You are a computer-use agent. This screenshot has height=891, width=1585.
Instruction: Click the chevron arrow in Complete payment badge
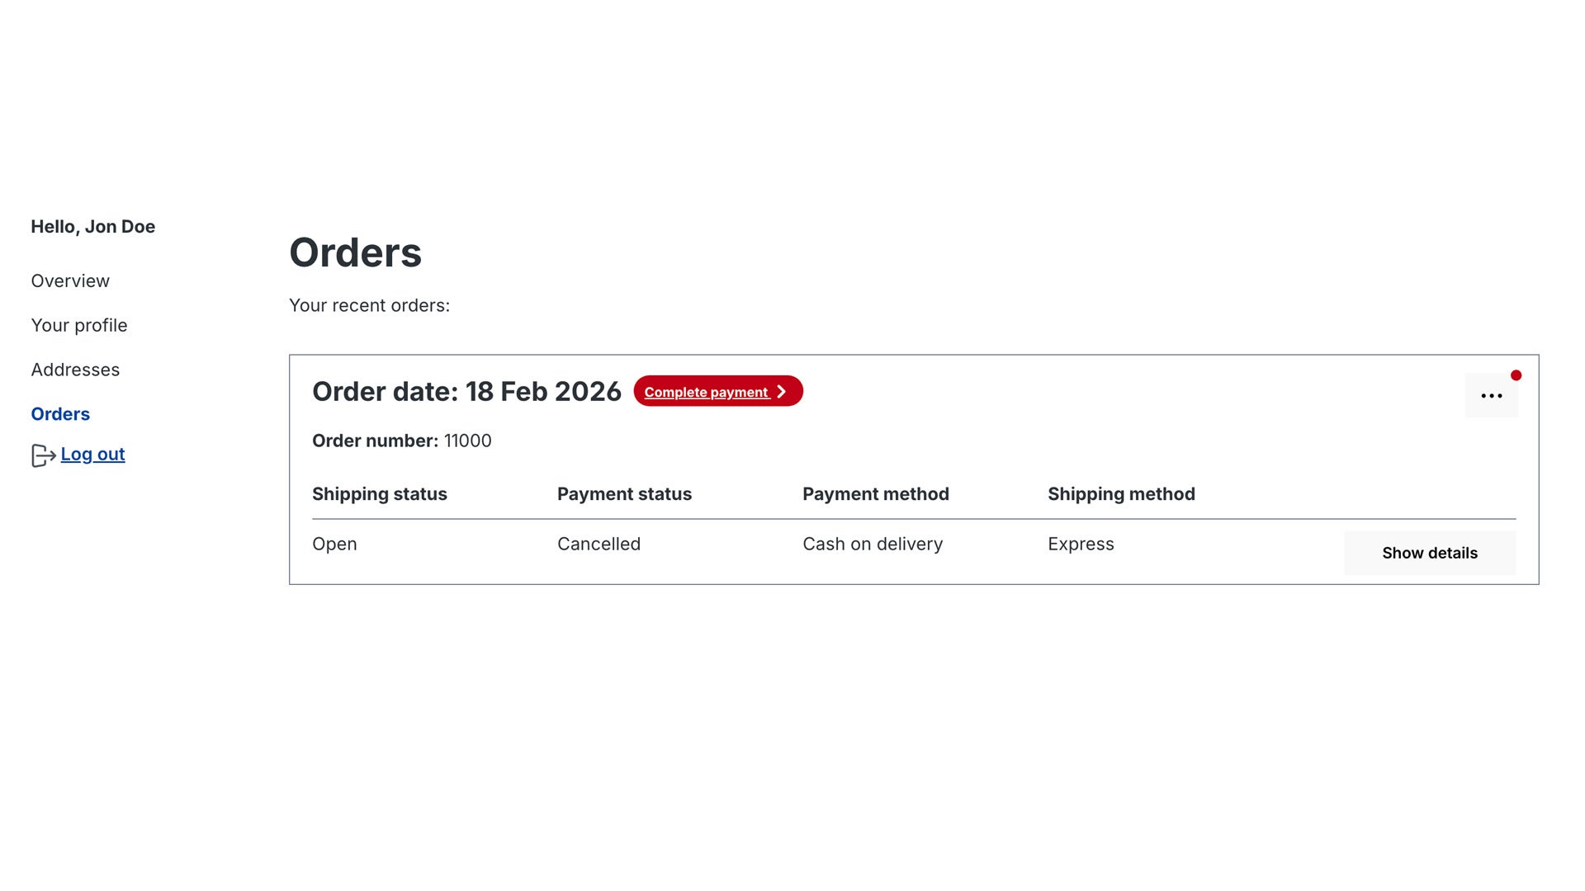click(x=781, y=392)
